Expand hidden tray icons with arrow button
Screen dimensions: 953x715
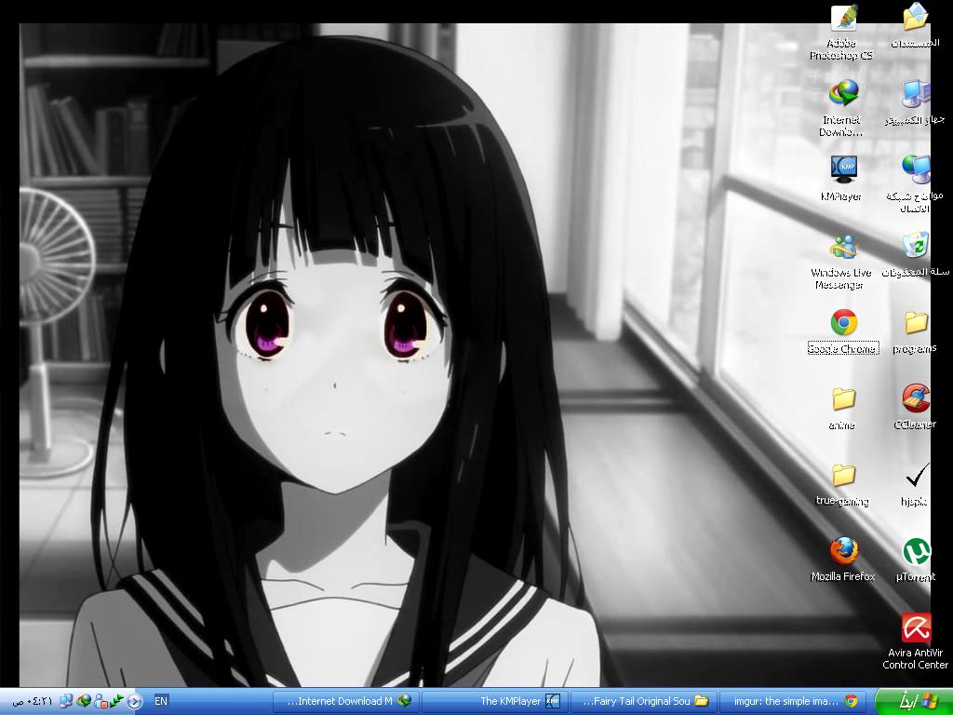point(134,702)
